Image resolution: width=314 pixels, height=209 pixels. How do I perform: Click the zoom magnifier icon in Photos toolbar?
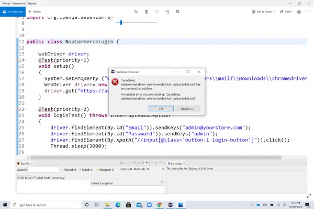[136, 11]
